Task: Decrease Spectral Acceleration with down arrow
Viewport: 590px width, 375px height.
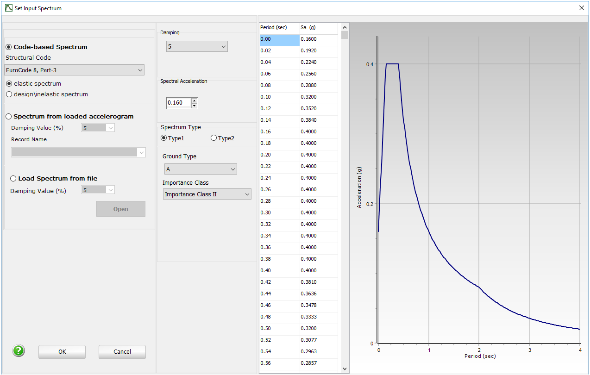Action: click(x=195, y=106)
